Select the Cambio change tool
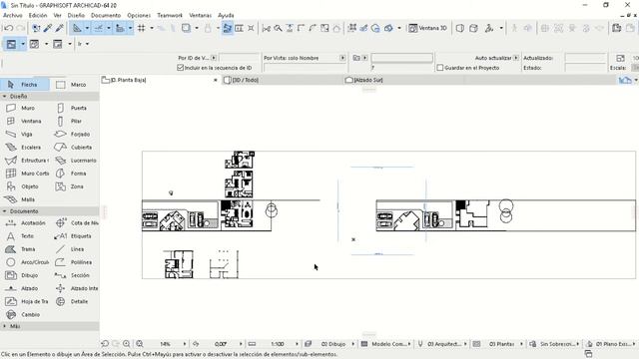Screen dimensions: 639x359 pos(24,315)
